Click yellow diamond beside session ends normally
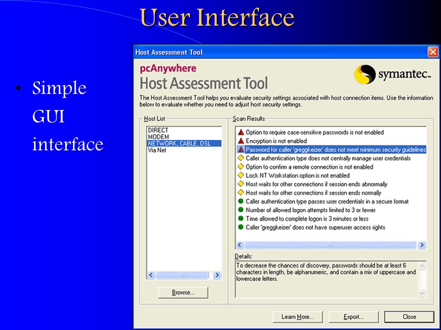Screen dimensions: 441x330 pyautogui.click(x=241, y=192)
